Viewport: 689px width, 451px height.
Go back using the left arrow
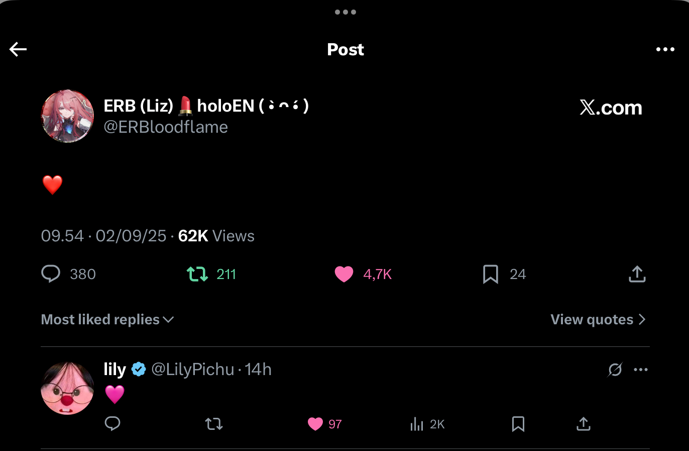click(x=18, y=49)
